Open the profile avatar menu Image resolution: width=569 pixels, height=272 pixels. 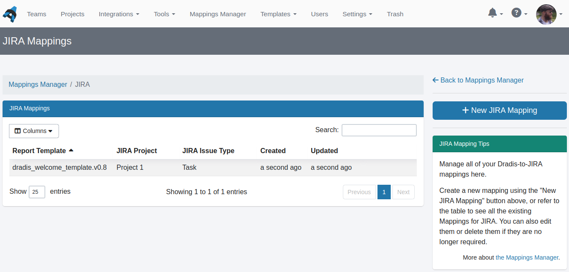pyautogui.click(x=546, y=14)
